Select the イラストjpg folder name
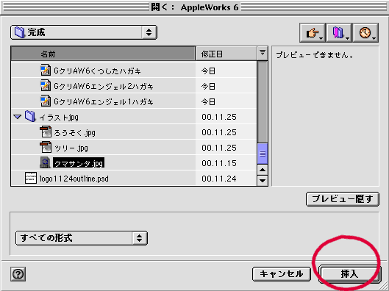 [x=59, y=118]
